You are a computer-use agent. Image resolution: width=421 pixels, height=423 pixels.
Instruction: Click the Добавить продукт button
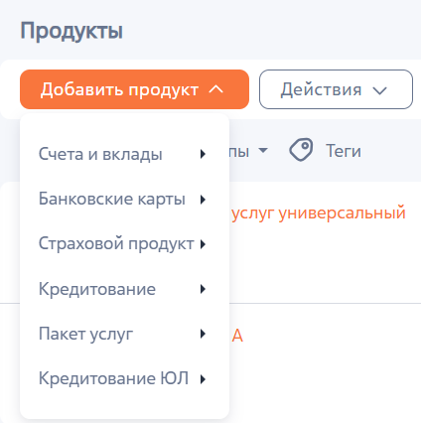pos(134,89)
